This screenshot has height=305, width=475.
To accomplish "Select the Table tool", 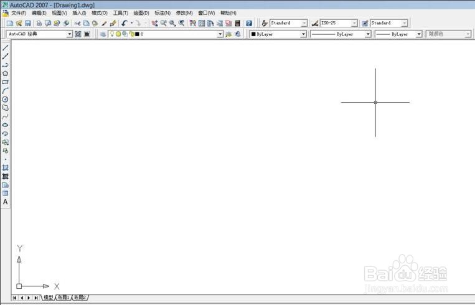I will coord(5,193).
